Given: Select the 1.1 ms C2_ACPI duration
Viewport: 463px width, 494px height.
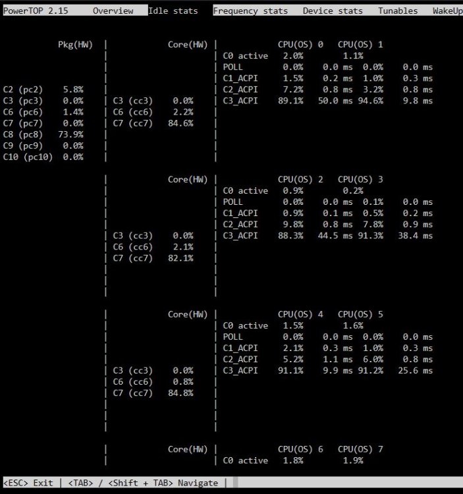Looking at the screenshot, I should click(x=338, y=359).
